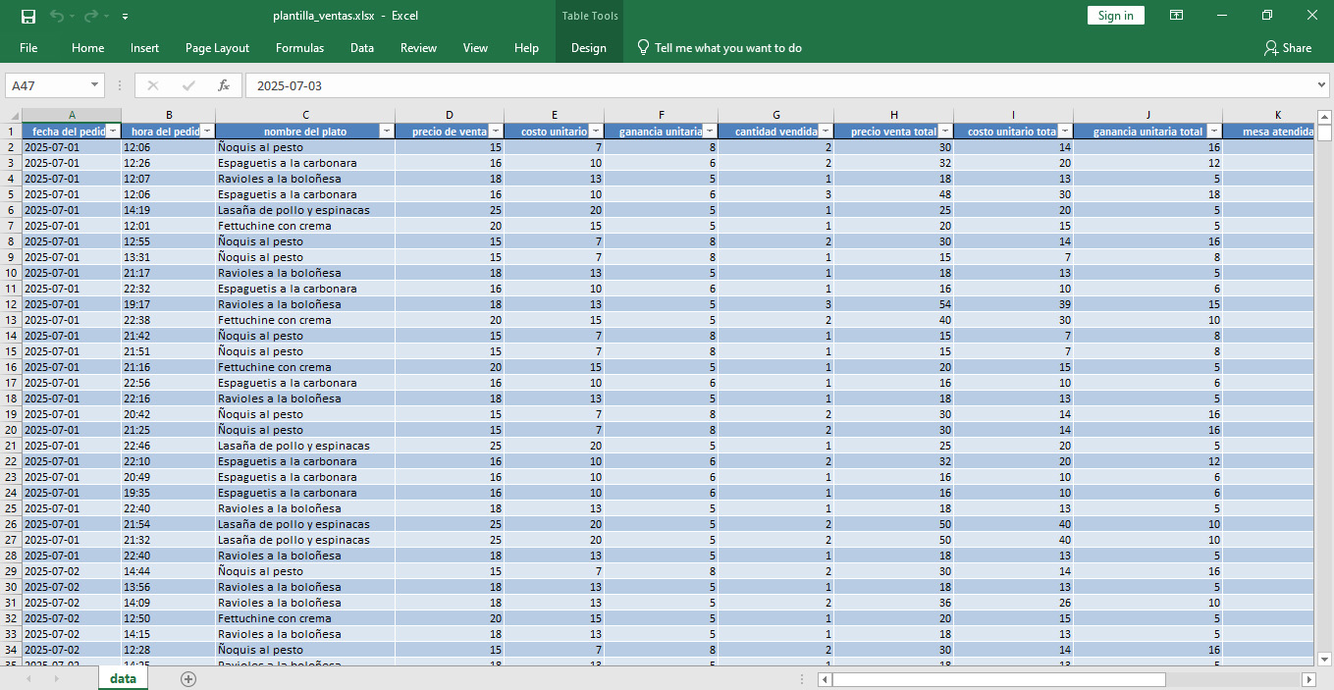Click the Redo arrow icon
The height and width of the screenshot is (690, 1334).
point(91,16)
